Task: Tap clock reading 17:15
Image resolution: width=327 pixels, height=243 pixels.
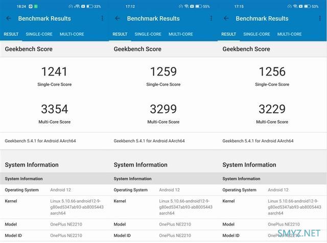Action: (x=239, y=7)
